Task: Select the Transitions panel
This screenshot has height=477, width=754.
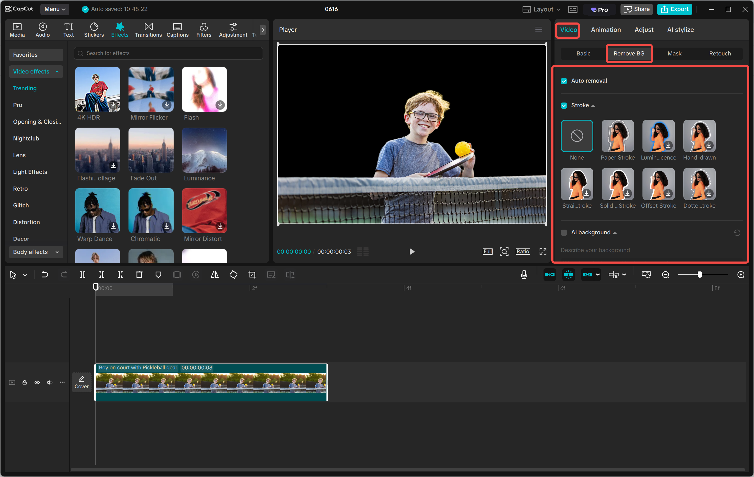Action: pos(148,29)
